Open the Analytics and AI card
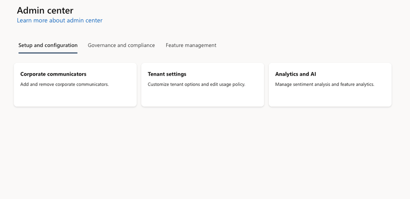Screen dimensions: 410x199 tap(330, 85)
